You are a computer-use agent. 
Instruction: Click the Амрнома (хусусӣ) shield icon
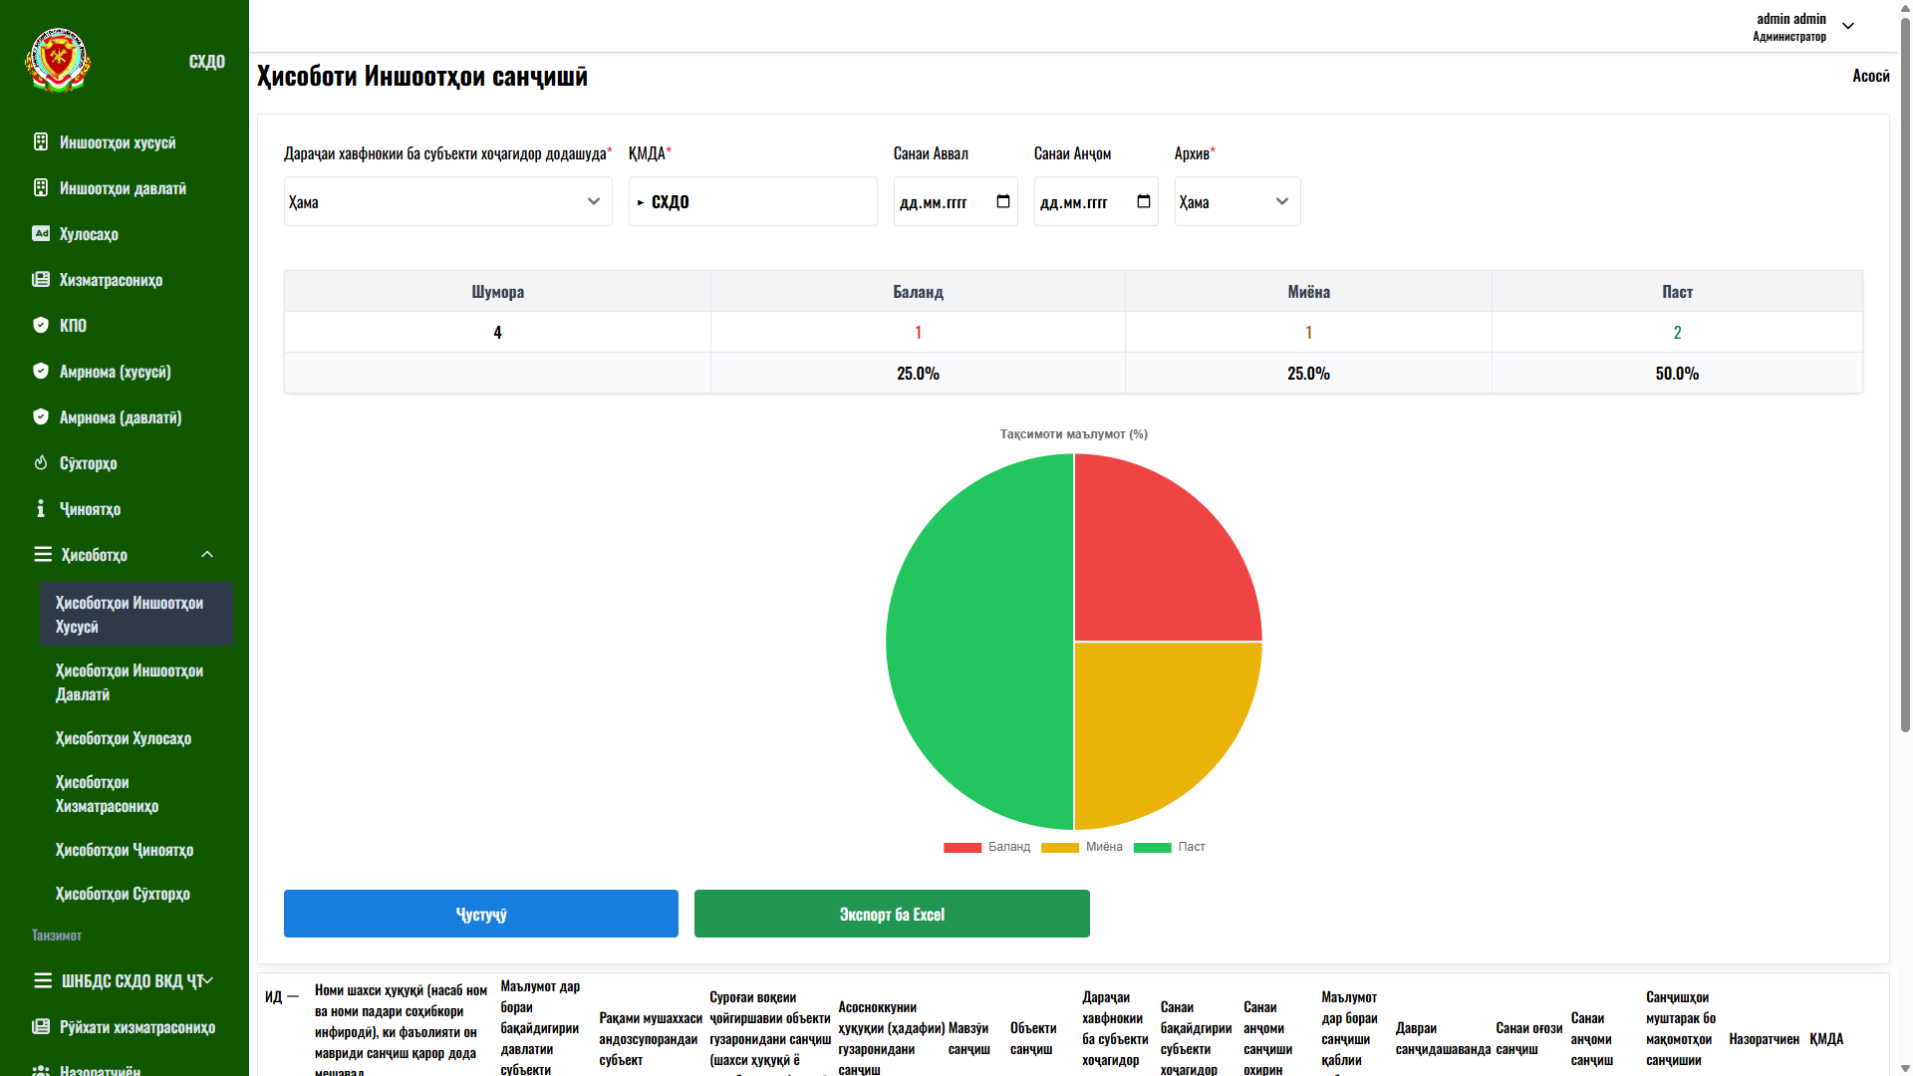click(41, 371)
